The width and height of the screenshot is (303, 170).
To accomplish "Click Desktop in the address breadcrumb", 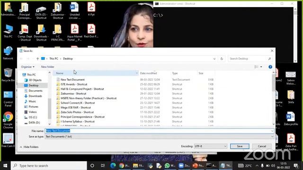I will point(68,59).
